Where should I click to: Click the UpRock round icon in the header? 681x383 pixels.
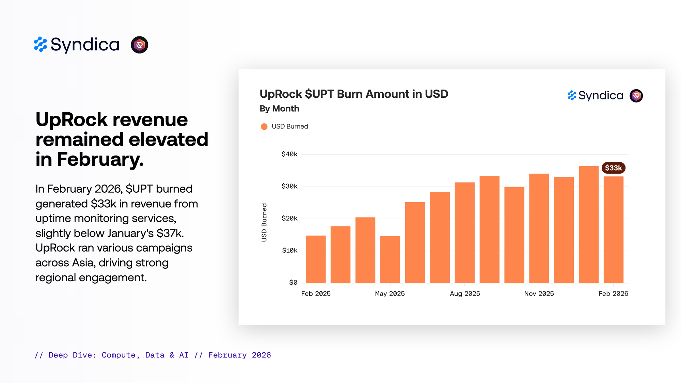(139, 45)
